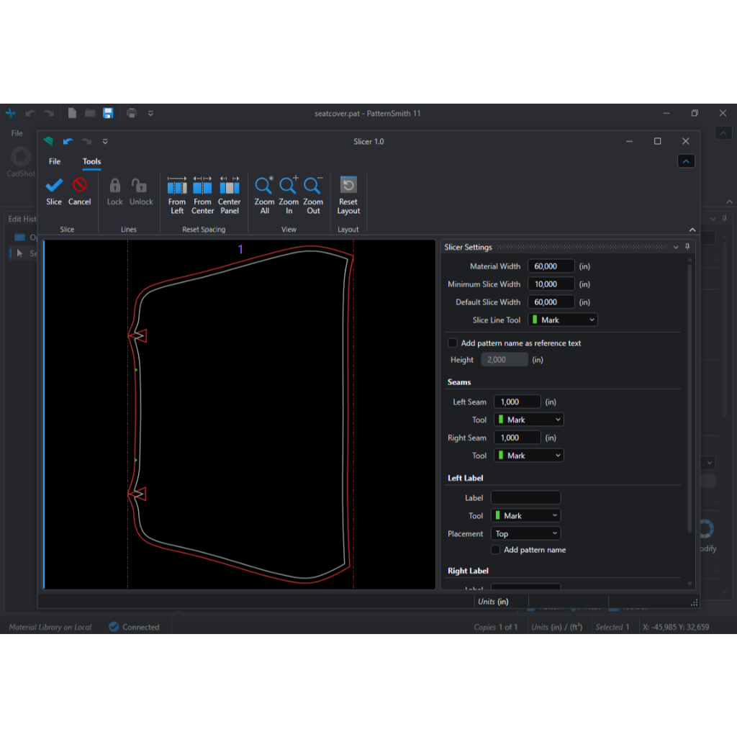Image resolution: width=737 pixels, height=737 pixels.
Task: Reset spacing From Center
Action: click(x=202, y=186)
